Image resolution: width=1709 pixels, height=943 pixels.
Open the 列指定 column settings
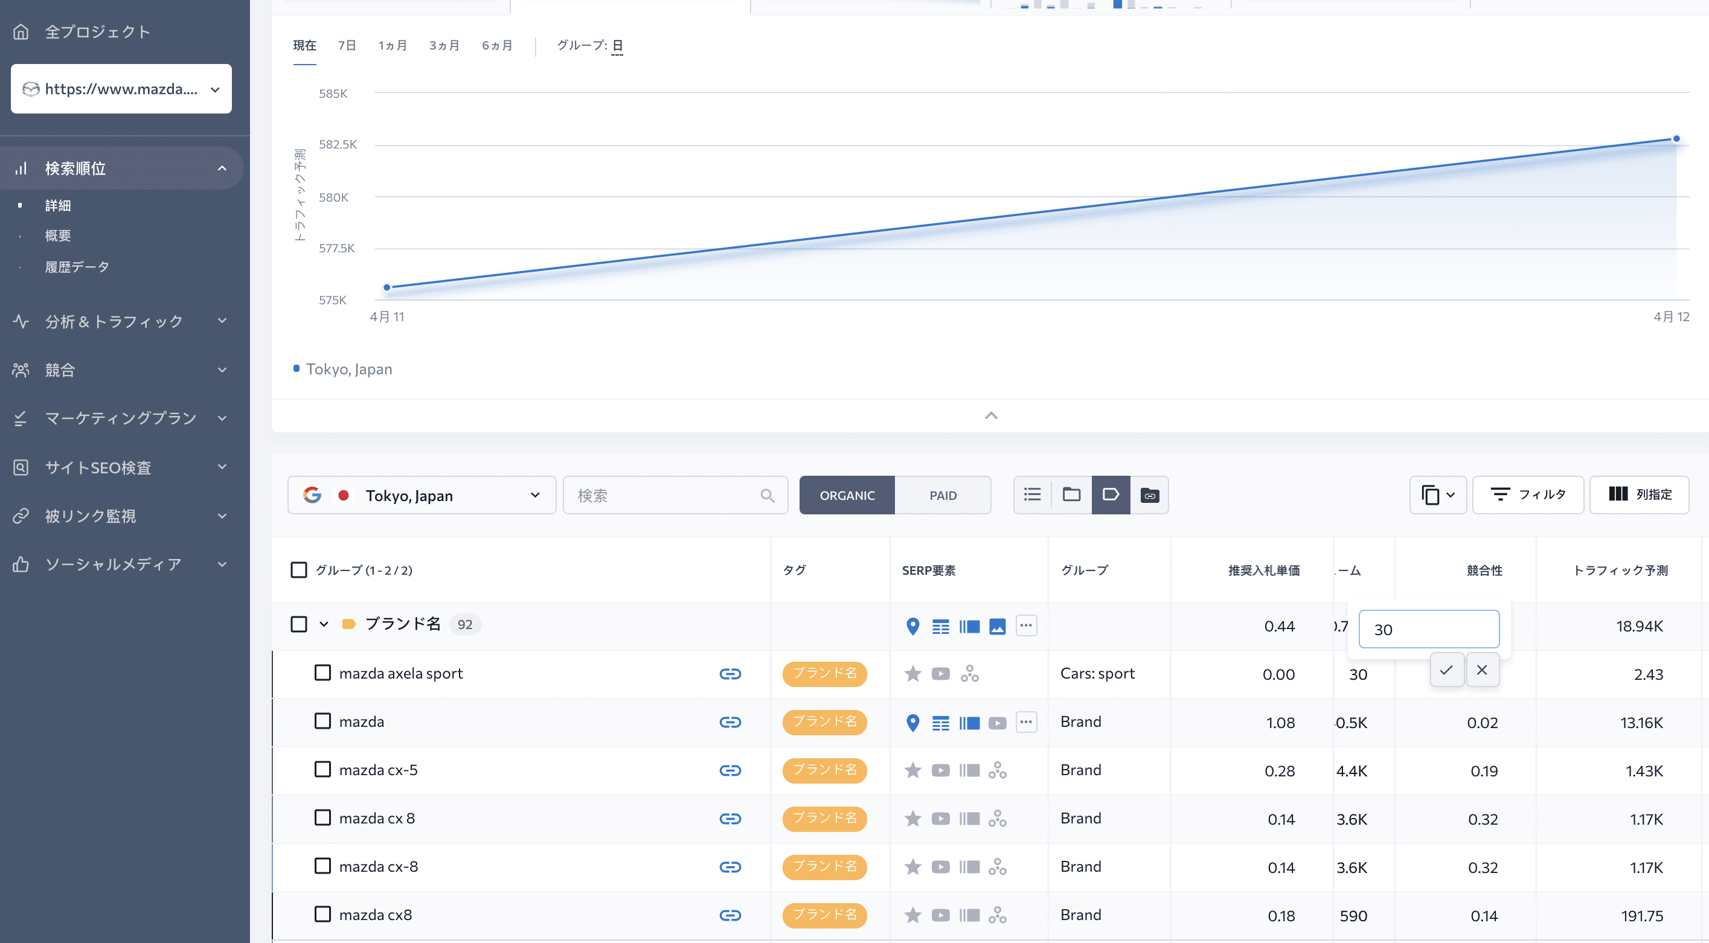[x=1640, y=494]
